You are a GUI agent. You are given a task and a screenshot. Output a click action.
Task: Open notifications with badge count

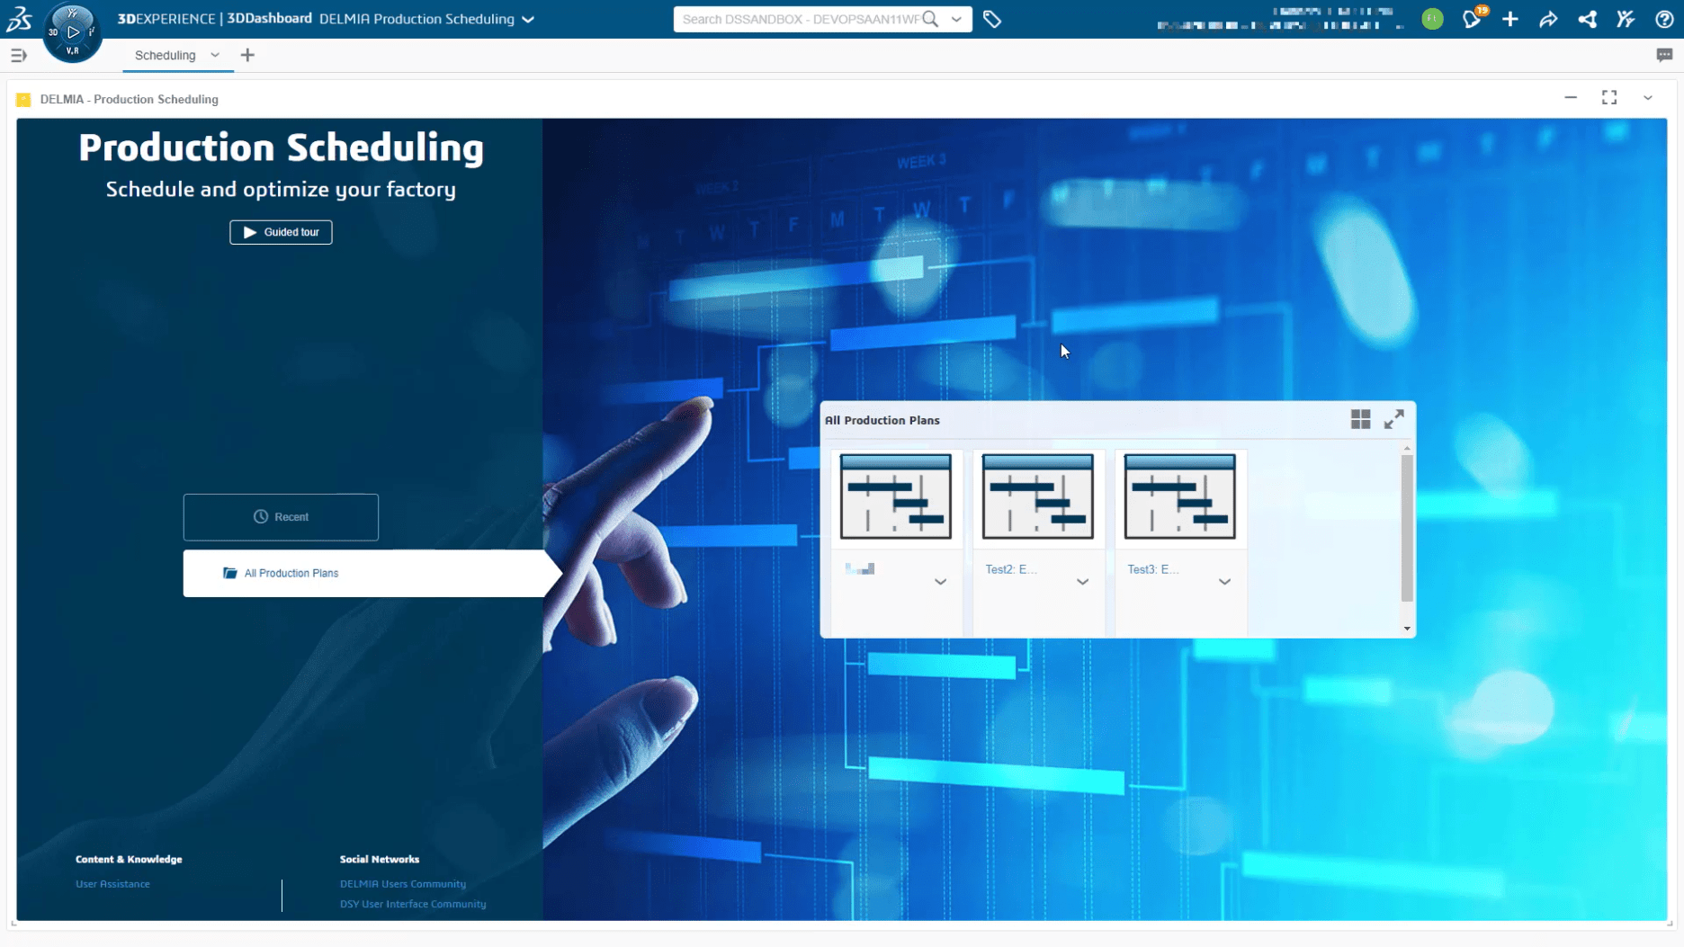point(1473,18)
